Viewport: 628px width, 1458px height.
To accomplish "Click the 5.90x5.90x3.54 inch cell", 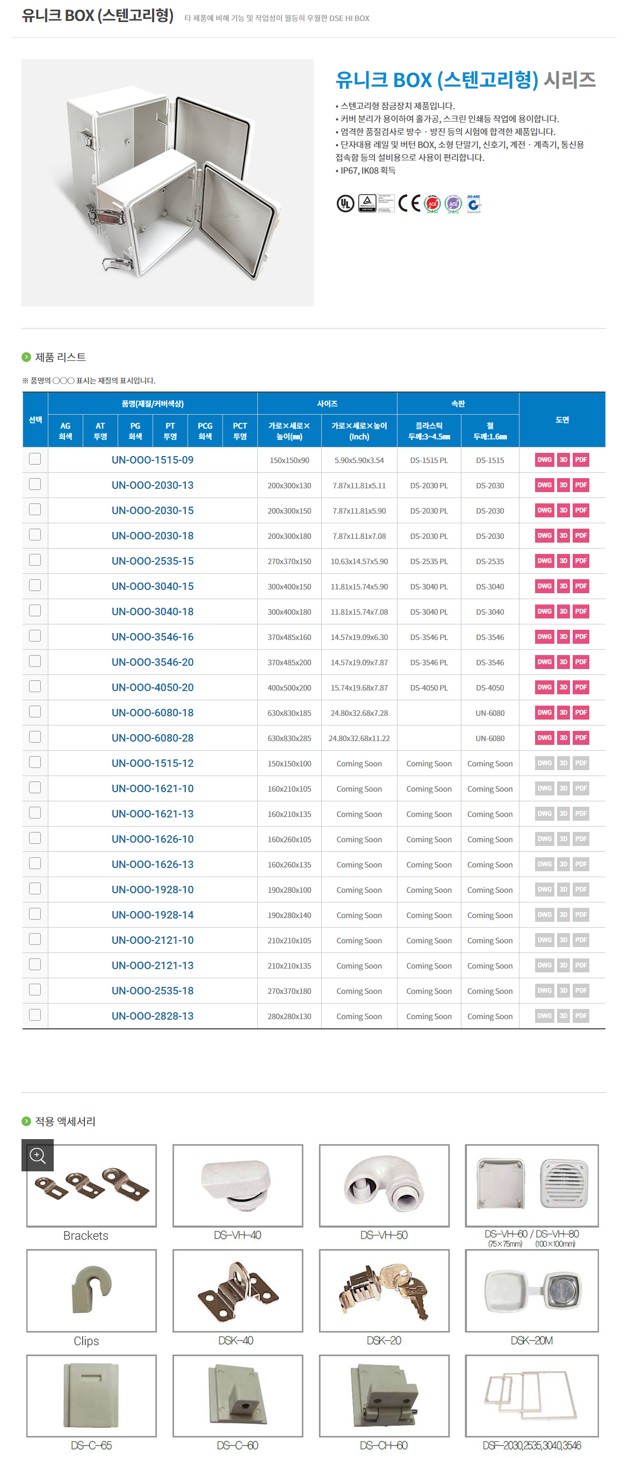I will (359, 460).
